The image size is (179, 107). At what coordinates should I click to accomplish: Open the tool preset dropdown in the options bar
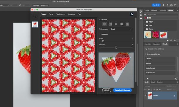[x=5, y=5]
